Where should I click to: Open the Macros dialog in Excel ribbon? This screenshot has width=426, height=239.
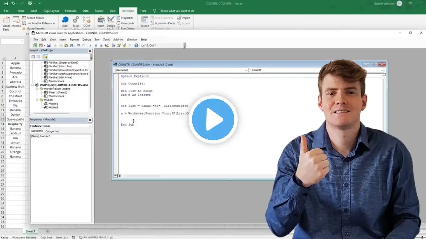(x=16, y=21)
